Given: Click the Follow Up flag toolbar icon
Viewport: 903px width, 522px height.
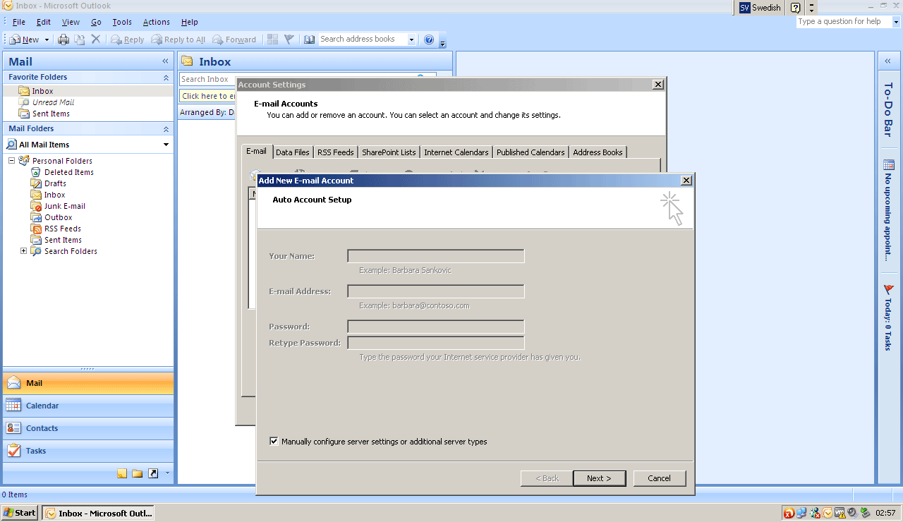Looking at the screenshot, I should click(289, 40).
